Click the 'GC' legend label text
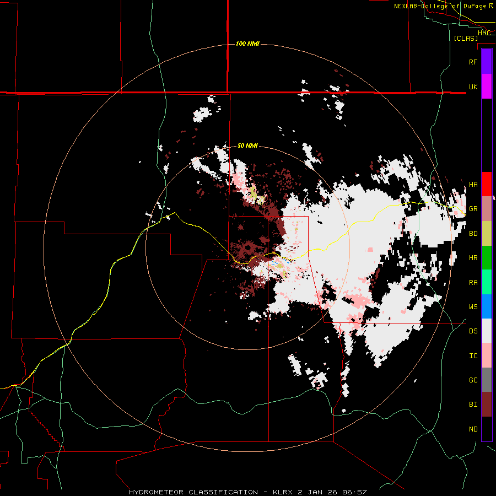 (x=473, y=380)
